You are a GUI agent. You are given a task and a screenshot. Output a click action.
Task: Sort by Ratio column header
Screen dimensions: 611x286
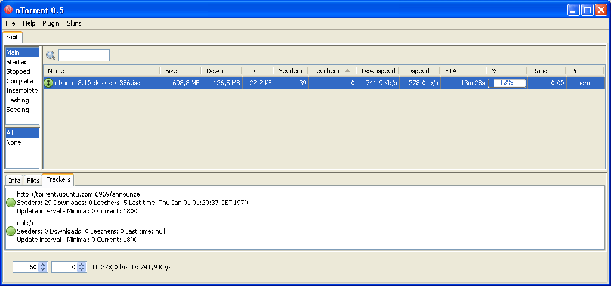click(547, 71)
